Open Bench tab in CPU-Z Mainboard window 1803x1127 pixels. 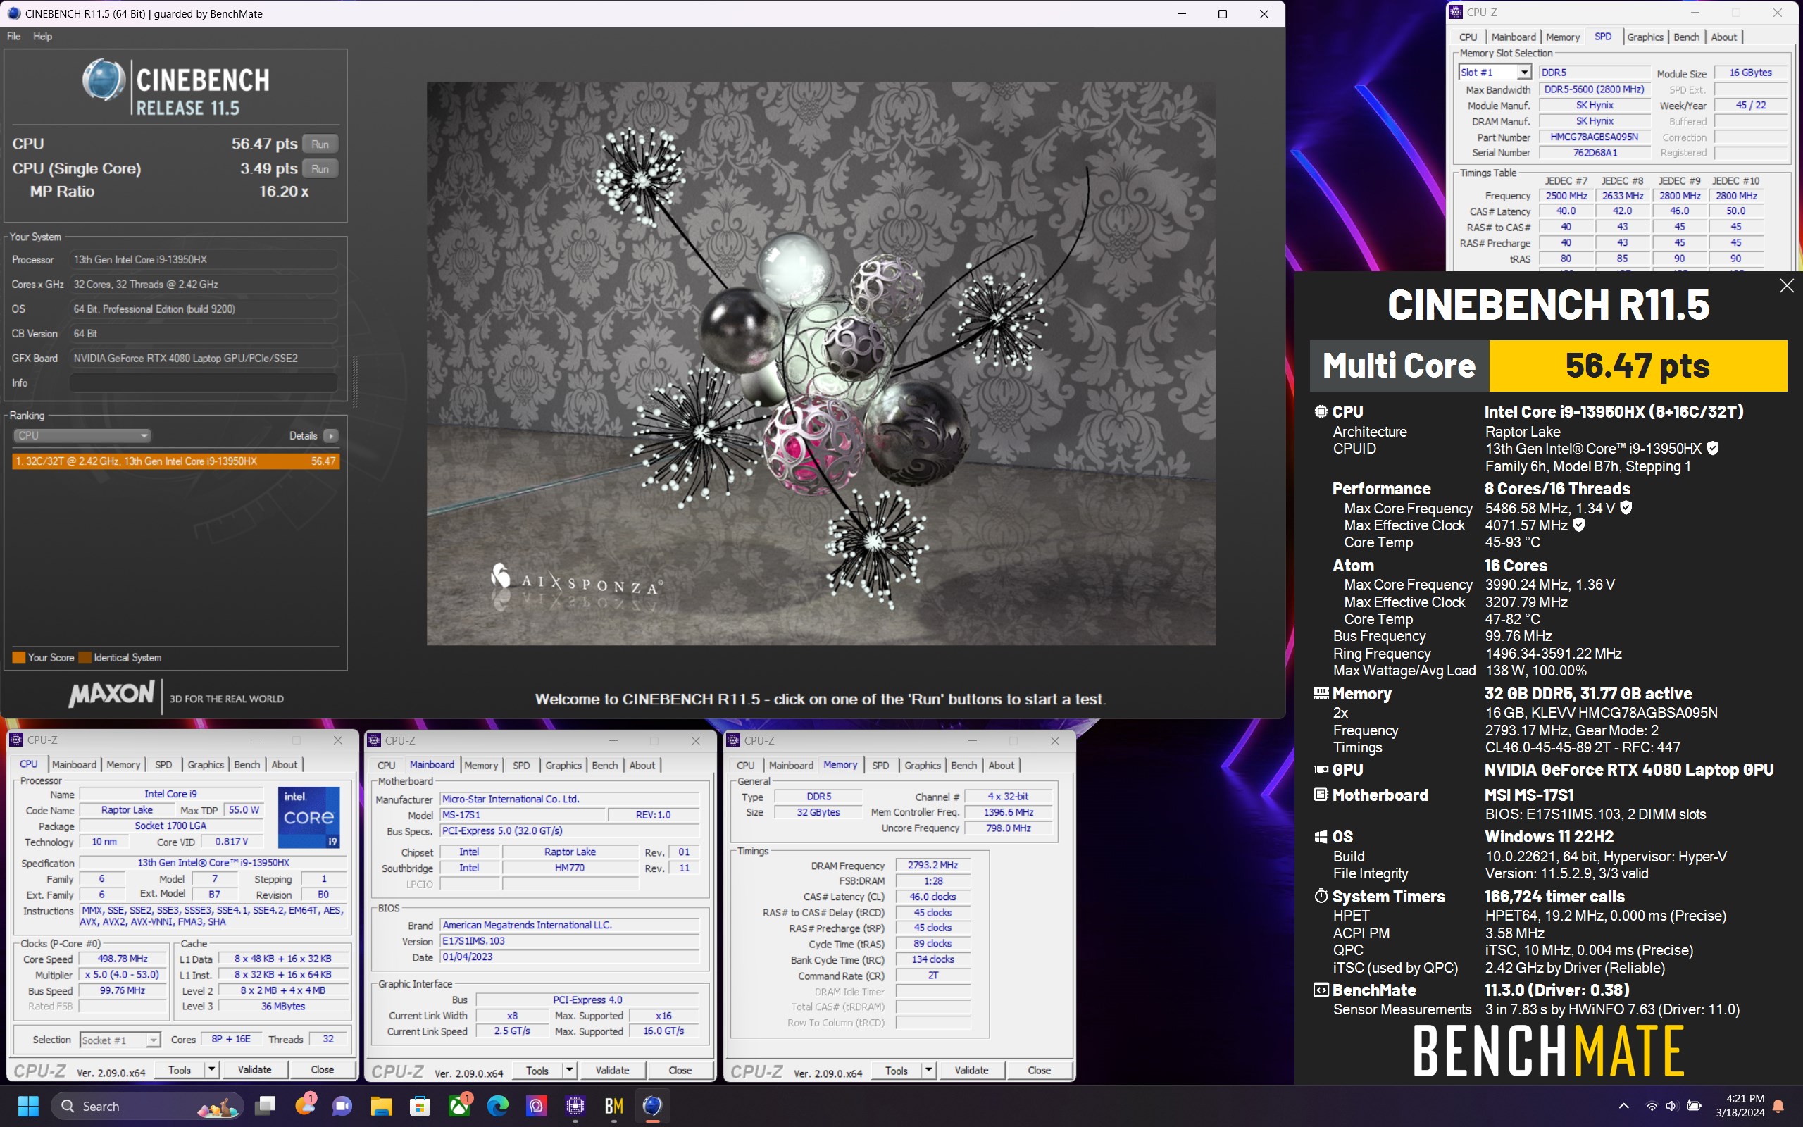coord(604,766)
